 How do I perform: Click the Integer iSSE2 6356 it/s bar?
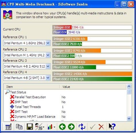pos(92,39)
